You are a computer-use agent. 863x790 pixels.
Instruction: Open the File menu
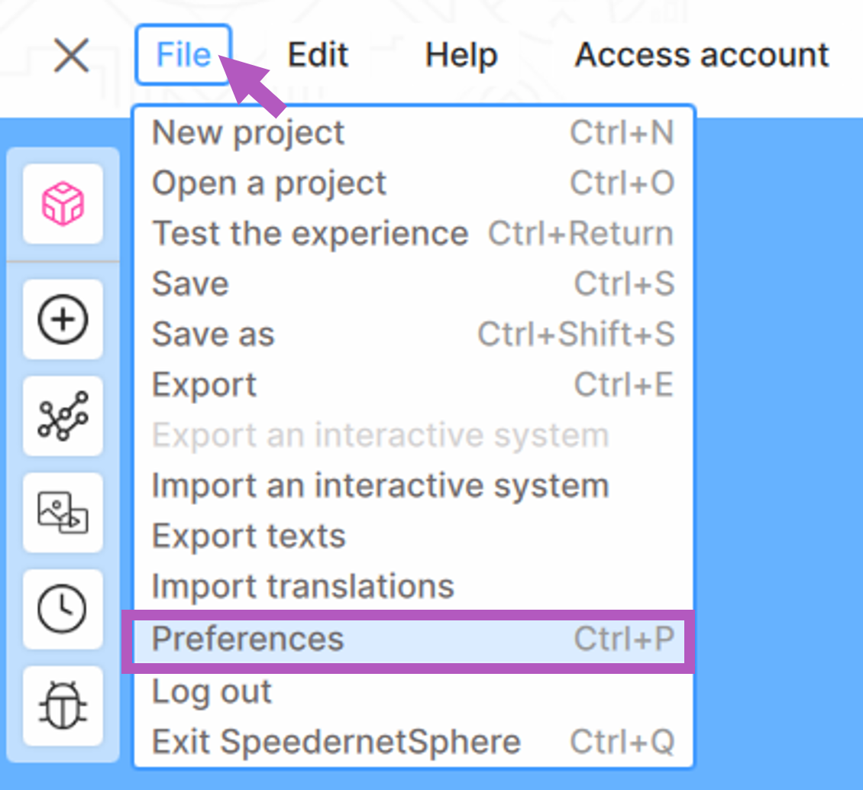coord(183,55)
